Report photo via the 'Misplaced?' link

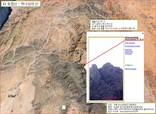[128, 50]
